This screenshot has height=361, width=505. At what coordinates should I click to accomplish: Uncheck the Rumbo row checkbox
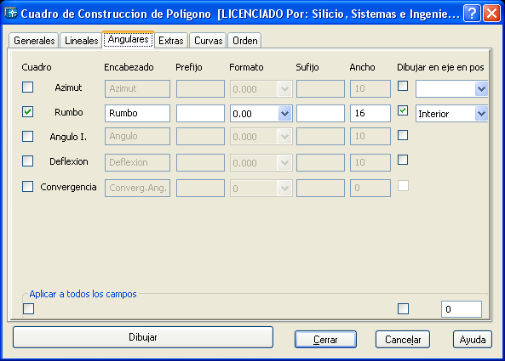[x=28, y=112]
